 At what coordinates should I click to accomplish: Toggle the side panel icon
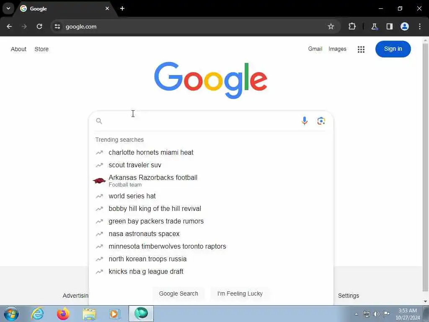[389, 26]
